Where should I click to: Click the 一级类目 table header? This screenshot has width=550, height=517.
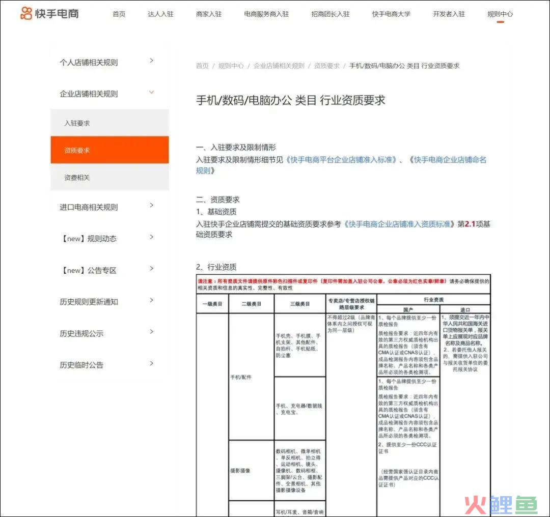click(x=212, y=304)
